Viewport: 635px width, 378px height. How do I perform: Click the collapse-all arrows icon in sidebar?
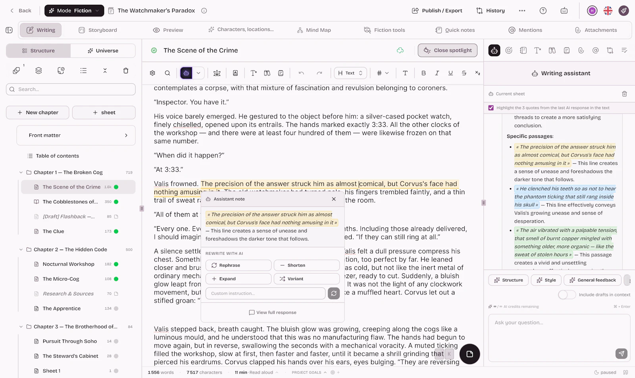tap(105, 71)
